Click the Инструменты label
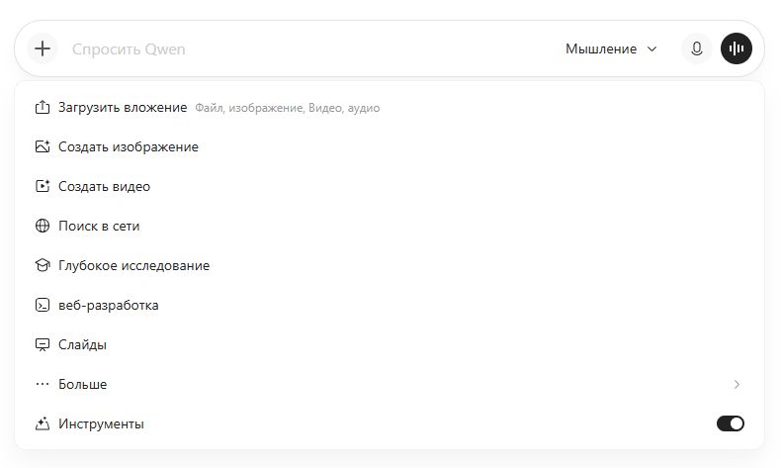Screen dimensions: 781x468 (101, 423)
